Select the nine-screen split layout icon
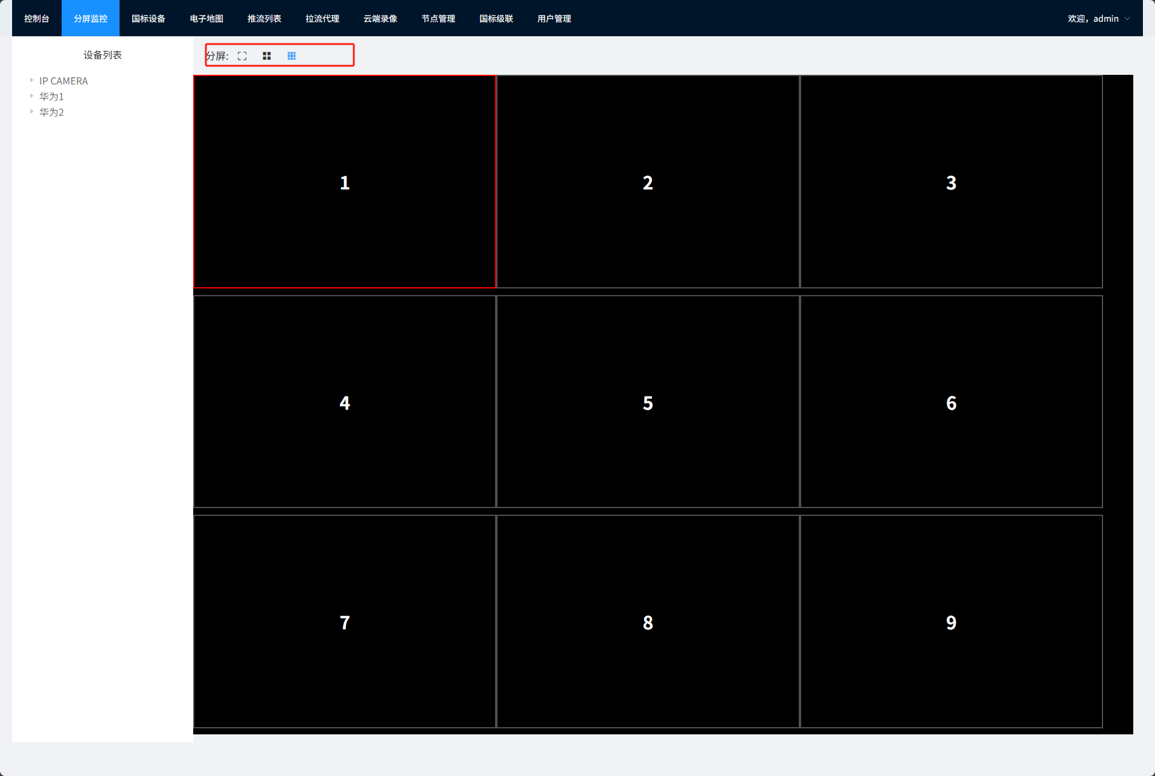This screenshot has width=1155, height=776. pos(292,56)
